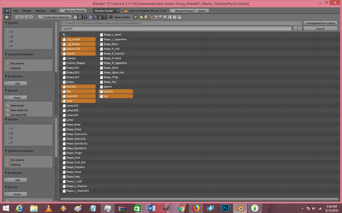The width and height of the screenshot is (342, 213).
Task: Open Microsoft Word from the taskbar
Action: (151, 208)
